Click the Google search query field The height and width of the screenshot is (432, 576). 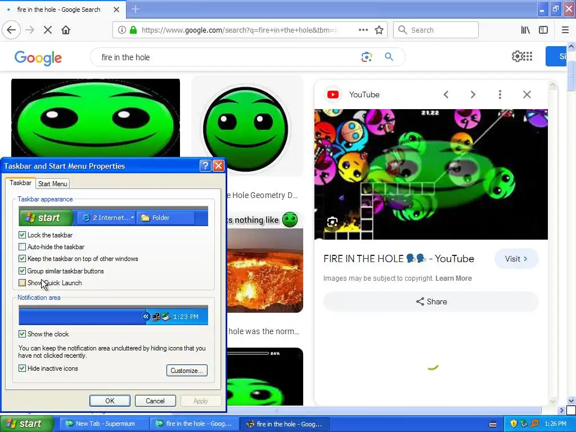point(228,57)
